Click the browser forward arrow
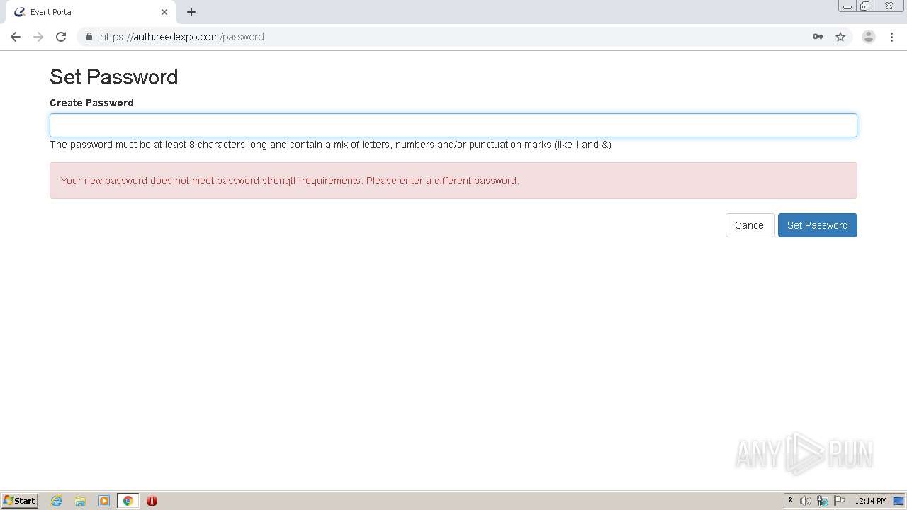This screenshot has height=510, width=907. pos(38,37)
